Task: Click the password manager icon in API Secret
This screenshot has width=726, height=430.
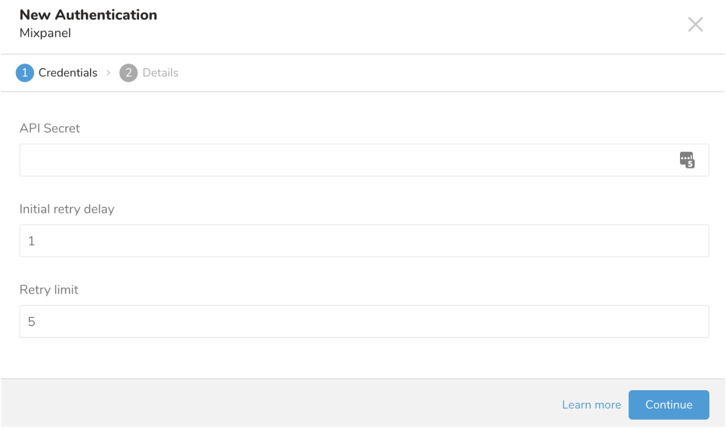Action: (x=687, y=160)
